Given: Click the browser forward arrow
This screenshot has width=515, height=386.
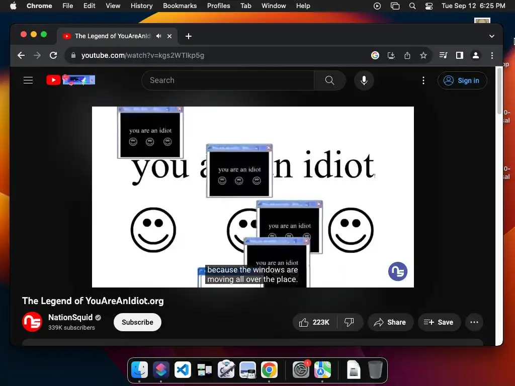Looking at the screenshot, I should 37,55.
